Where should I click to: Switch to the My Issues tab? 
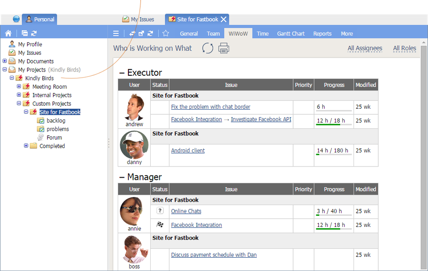138,19
